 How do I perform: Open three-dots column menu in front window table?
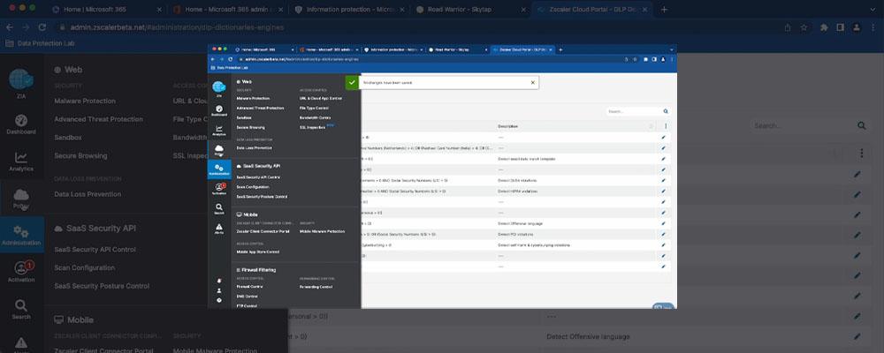coord(666,126)
